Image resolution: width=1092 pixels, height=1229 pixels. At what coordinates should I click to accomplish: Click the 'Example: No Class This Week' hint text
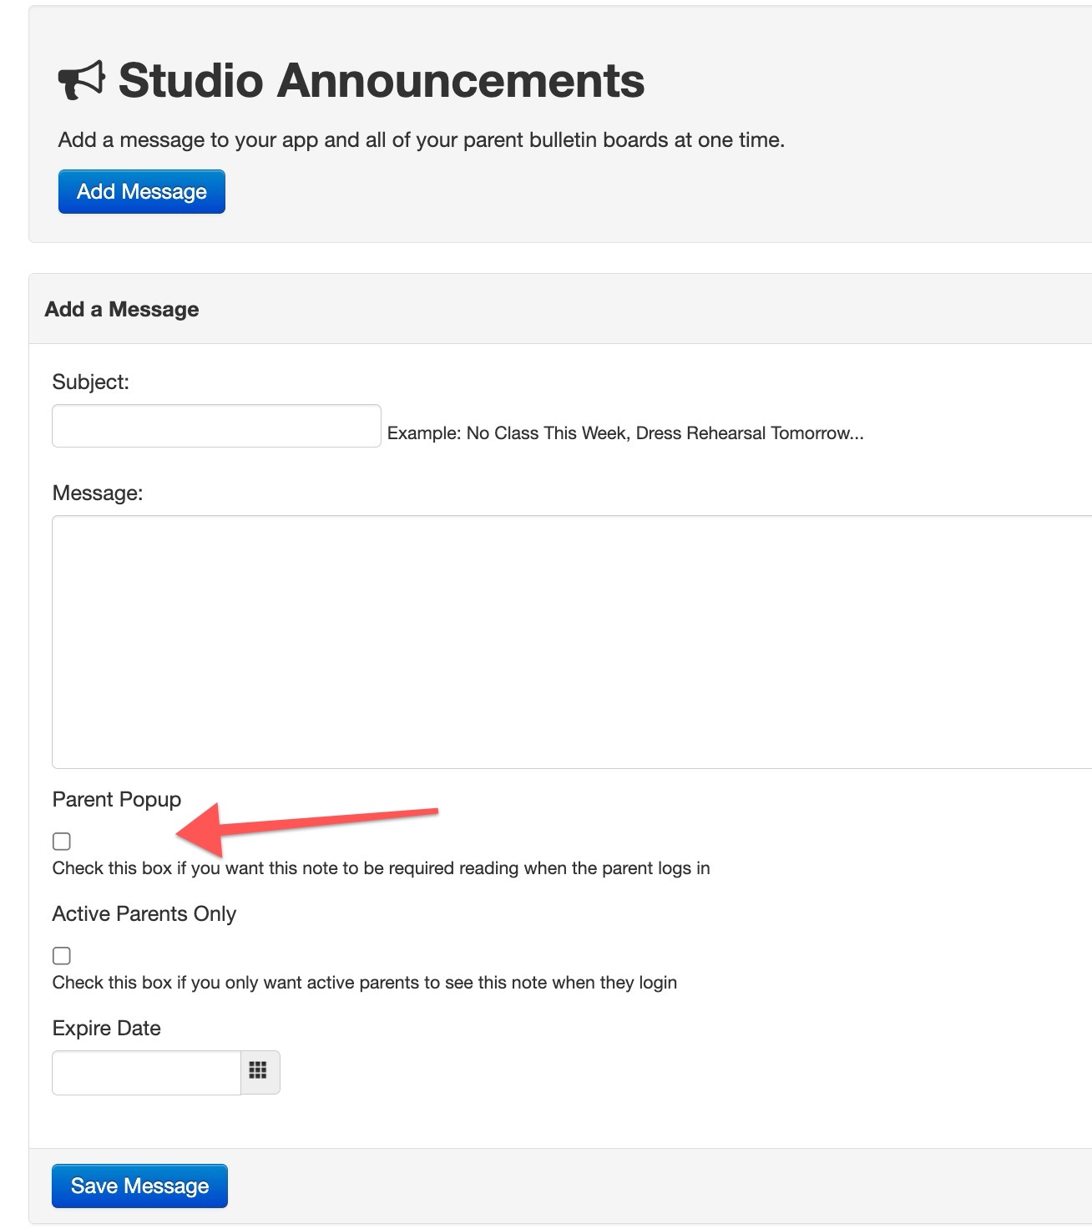click(x=625, y=433)
